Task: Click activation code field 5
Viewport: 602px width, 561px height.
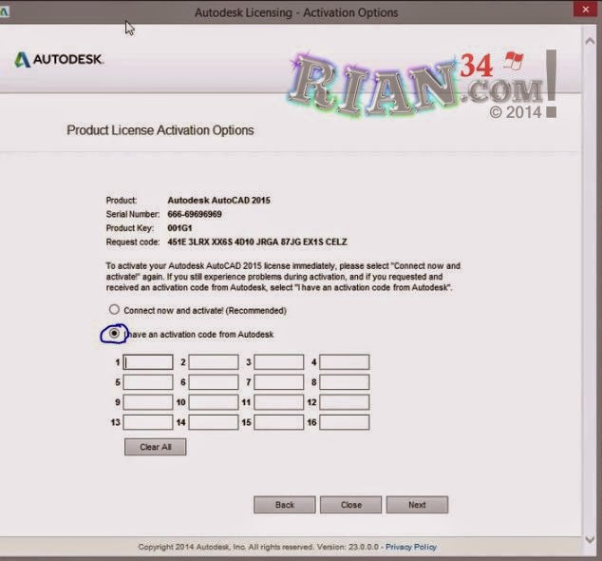Action: (148, 382)
